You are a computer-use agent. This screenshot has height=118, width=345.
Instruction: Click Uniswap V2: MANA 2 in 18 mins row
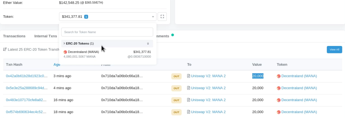click(208, 112)
